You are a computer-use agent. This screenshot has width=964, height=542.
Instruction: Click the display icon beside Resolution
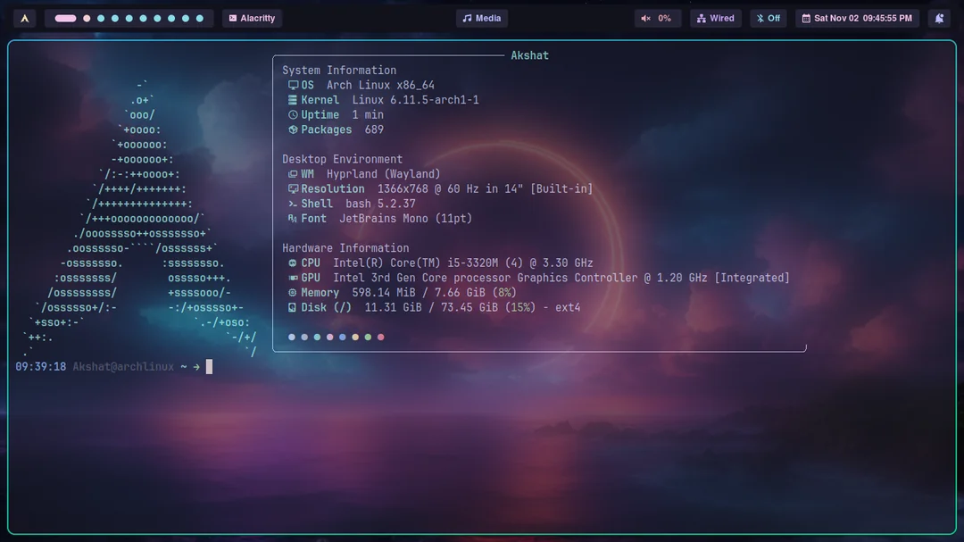coord(293,189)
